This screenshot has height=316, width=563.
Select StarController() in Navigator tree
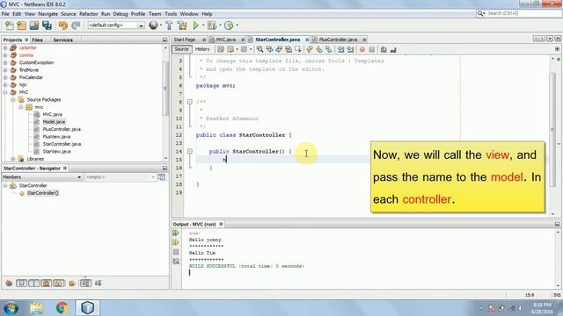click(43, 193)
